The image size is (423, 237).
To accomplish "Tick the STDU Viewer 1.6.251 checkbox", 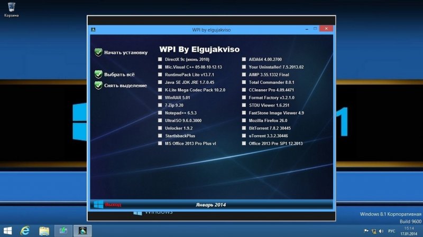I will (244, 105).
